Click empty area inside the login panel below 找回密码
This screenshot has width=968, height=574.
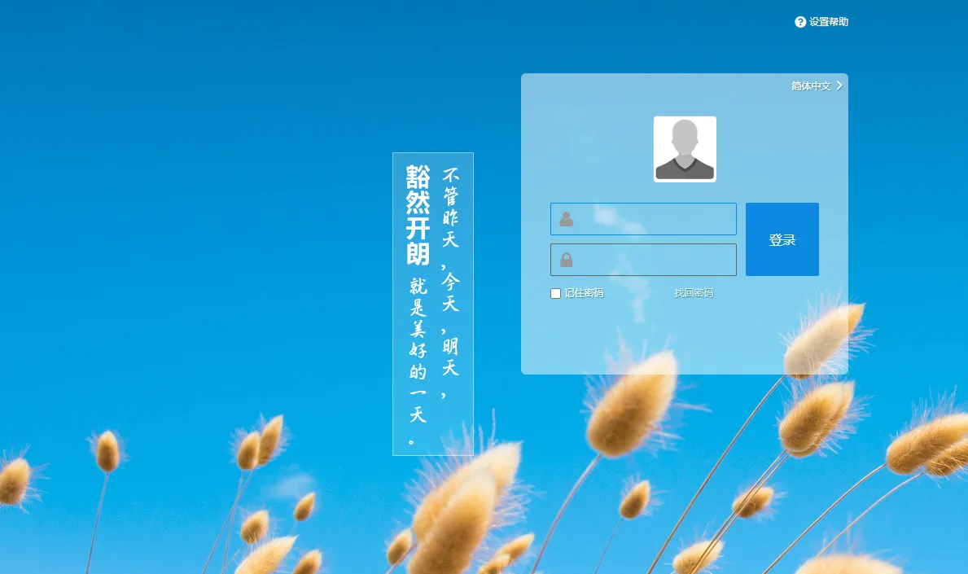tap(684, 338)
